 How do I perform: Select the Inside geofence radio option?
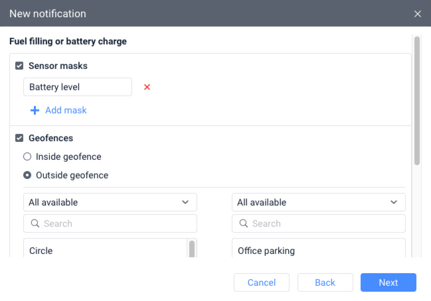(27, 157)
